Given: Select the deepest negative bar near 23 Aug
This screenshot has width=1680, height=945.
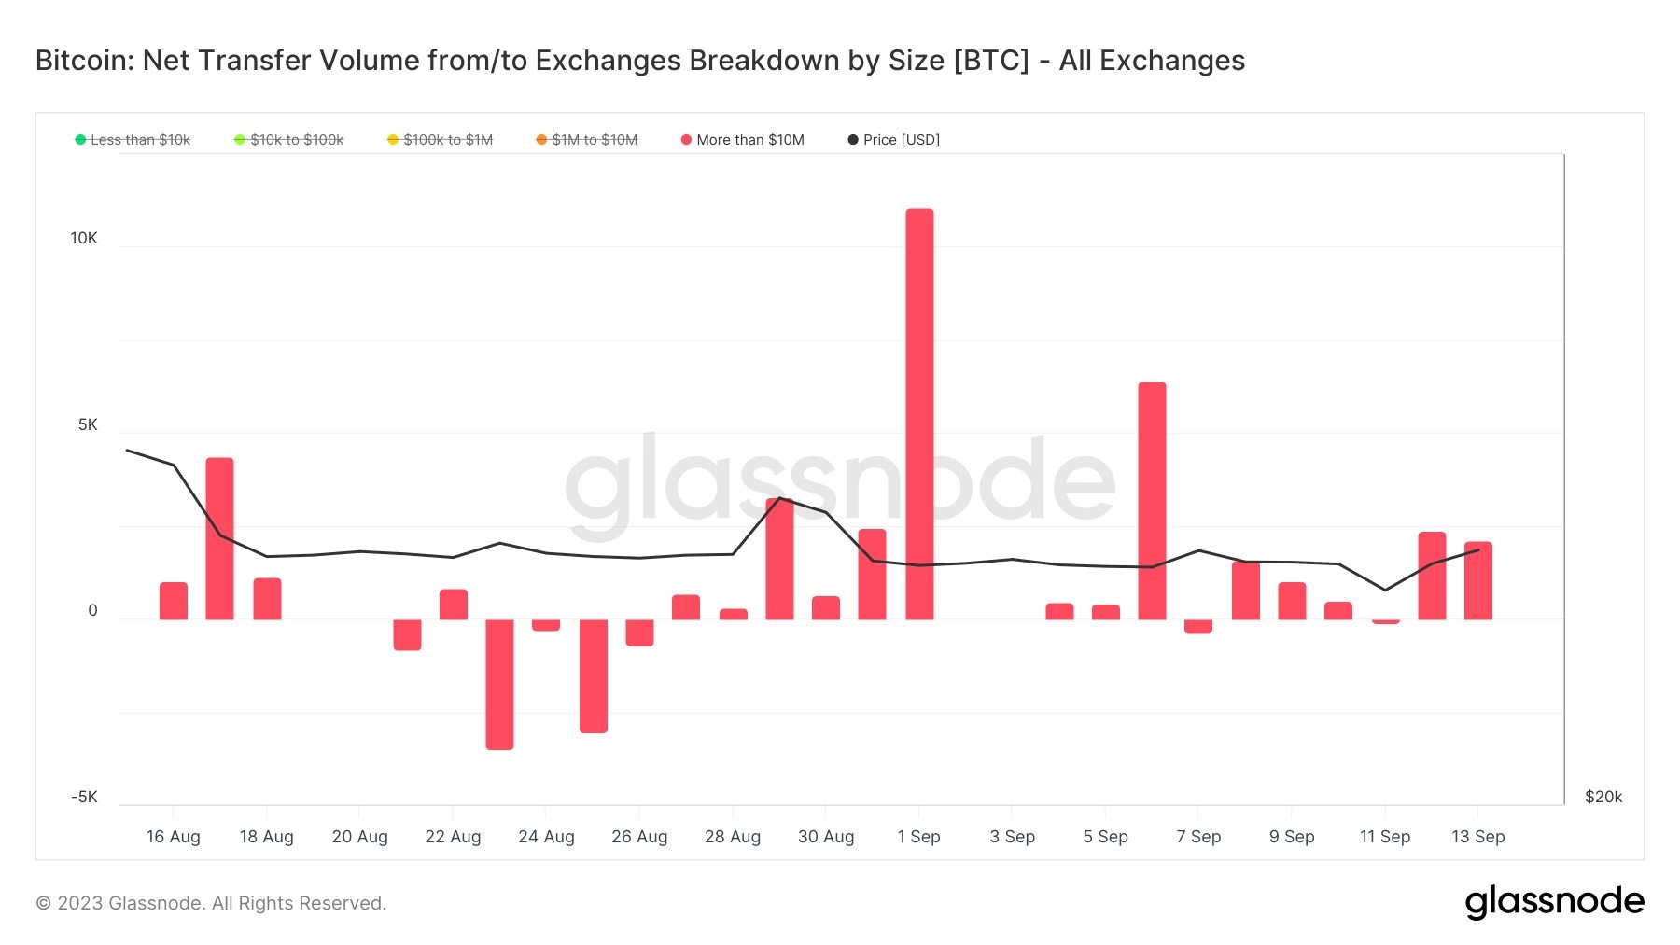Looking at the screenshot, I should pyautogui.click(x=499, y=684).
